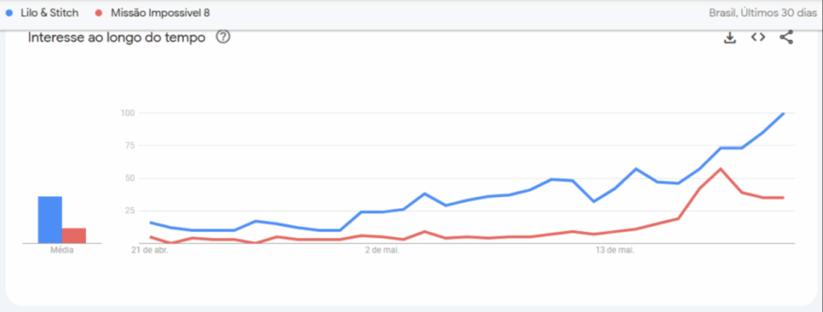Select the Lilo & Stitch search term
The image size is (823, 312).
point(49,13)
